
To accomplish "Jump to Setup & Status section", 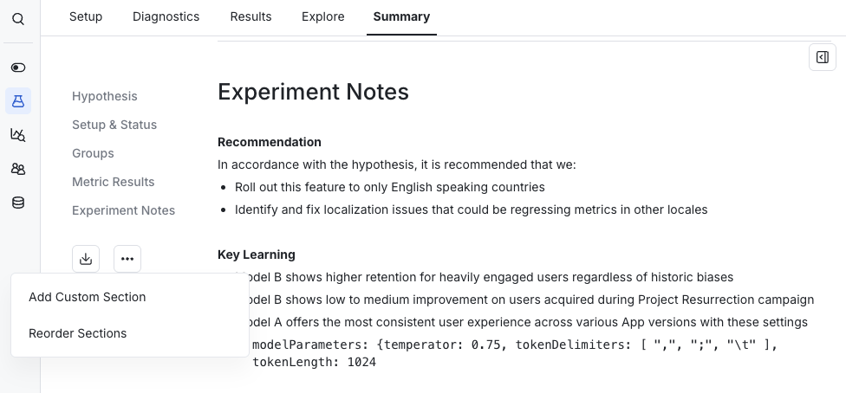I will click(x=114, y=125).
